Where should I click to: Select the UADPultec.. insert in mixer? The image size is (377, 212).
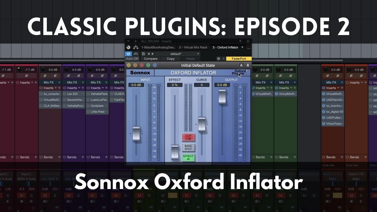coord(333,118)
